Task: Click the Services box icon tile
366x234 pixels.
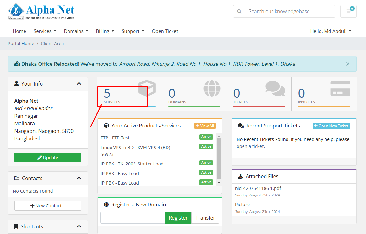Action: [129, 94]
